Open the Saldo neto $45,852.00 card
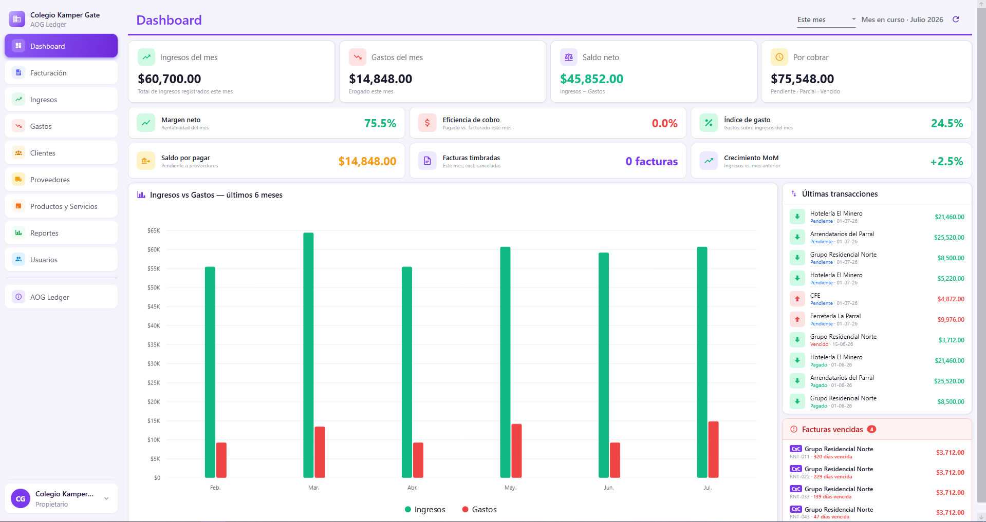This screenshot has height=522, width=986. [654, 71]
